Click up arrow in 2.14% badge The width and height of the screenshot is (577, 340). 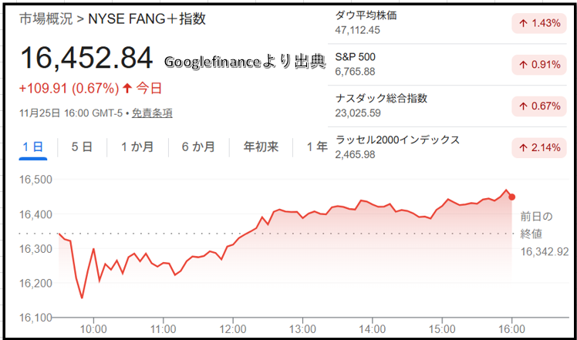click(523, 148)
